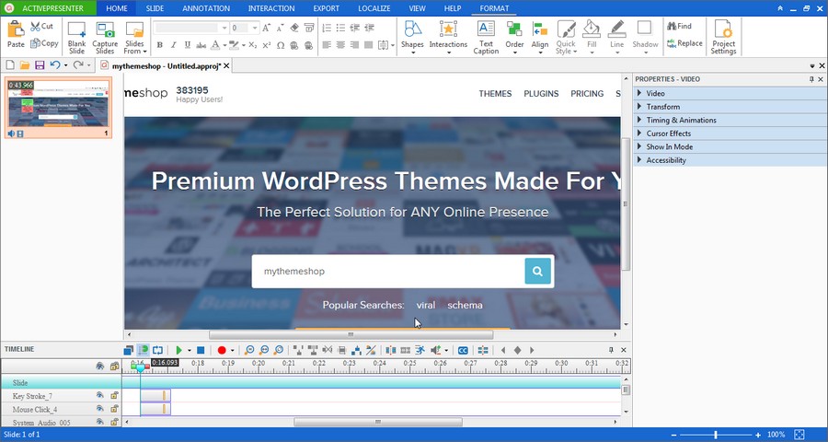Image resolution: width=828 pixels, height=442 pixels.
Task: Open the EXPORT ribbon tab
Action: pyautogui.click(x=327, y=8)
